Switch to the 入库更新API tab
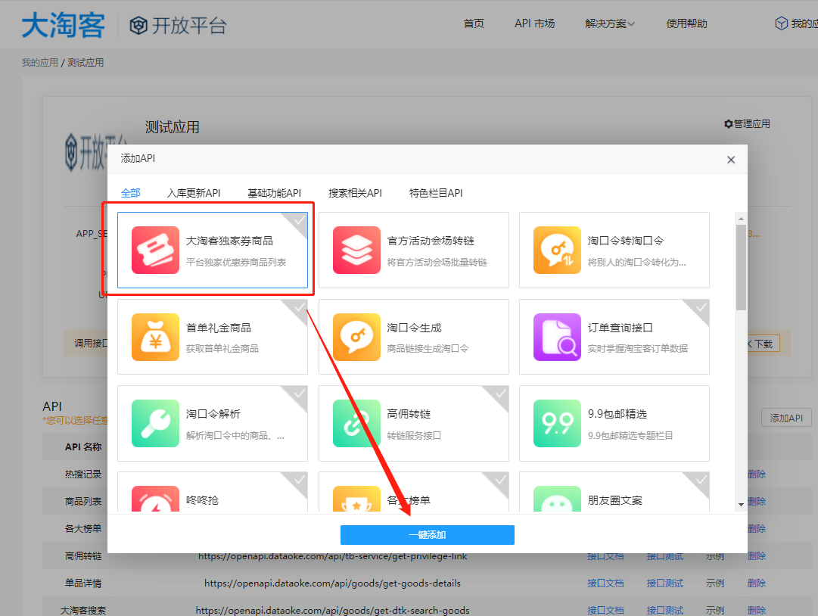Viewport: 818px width, 616px height. click(x=194, y=193)
